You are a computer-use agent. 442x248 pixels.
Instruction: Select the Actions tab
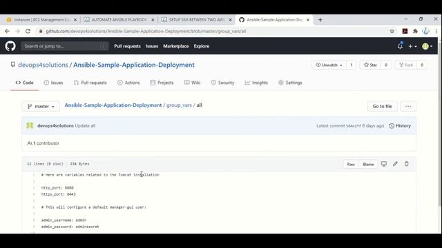click(x=128, y=83)
